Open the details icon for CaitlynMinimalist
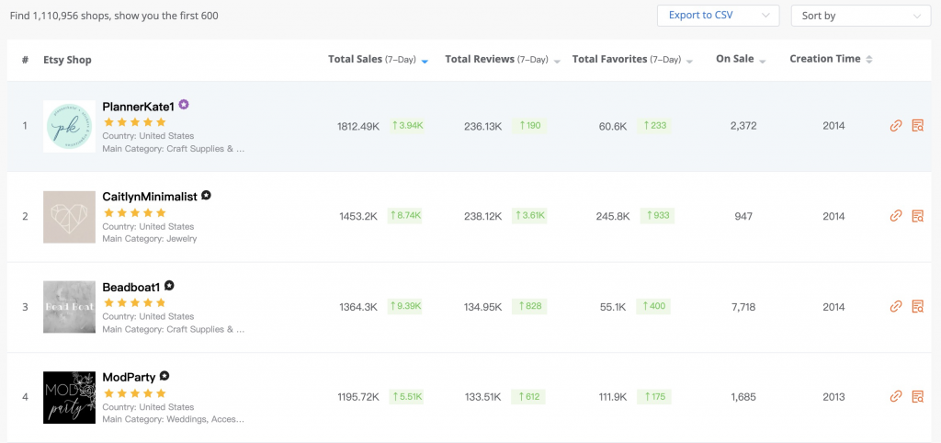 coord(916,216)
